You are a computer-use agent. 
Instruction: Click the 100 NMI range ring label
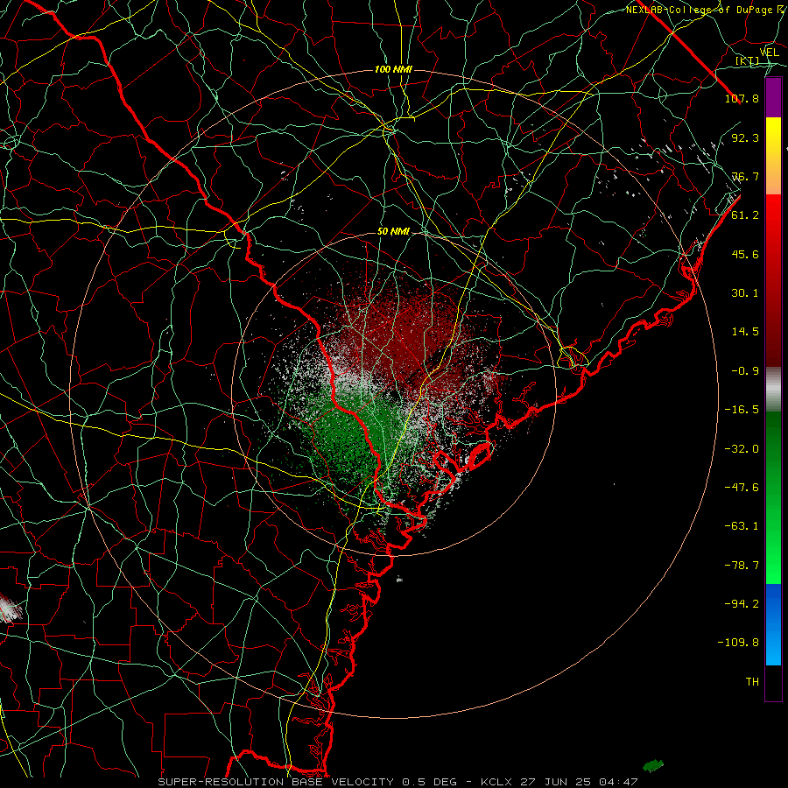tap(393, 69)
